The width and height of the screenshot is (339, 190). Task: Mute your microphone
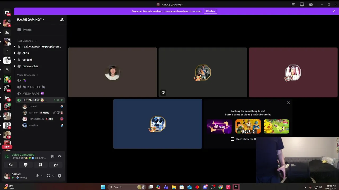(37, 176)
